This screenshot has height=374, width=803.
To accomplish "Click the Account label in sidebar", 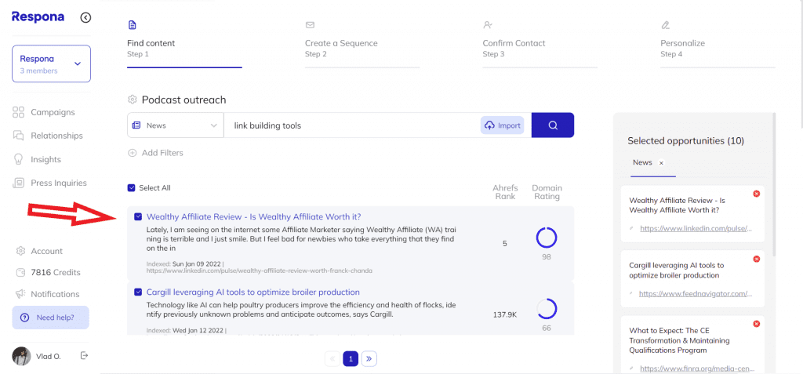I will pyautogui.click(x=46, y=251).
